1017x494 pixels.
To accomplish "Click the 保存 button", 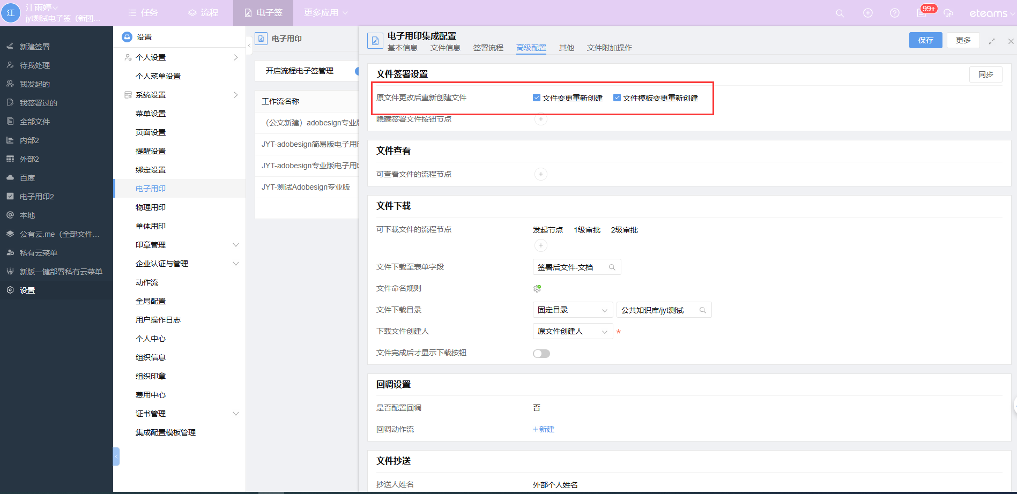I will click(x=926, y=40).
